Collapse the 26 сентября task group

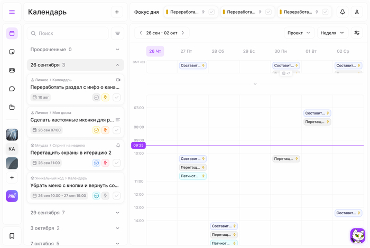click(117, 65)
